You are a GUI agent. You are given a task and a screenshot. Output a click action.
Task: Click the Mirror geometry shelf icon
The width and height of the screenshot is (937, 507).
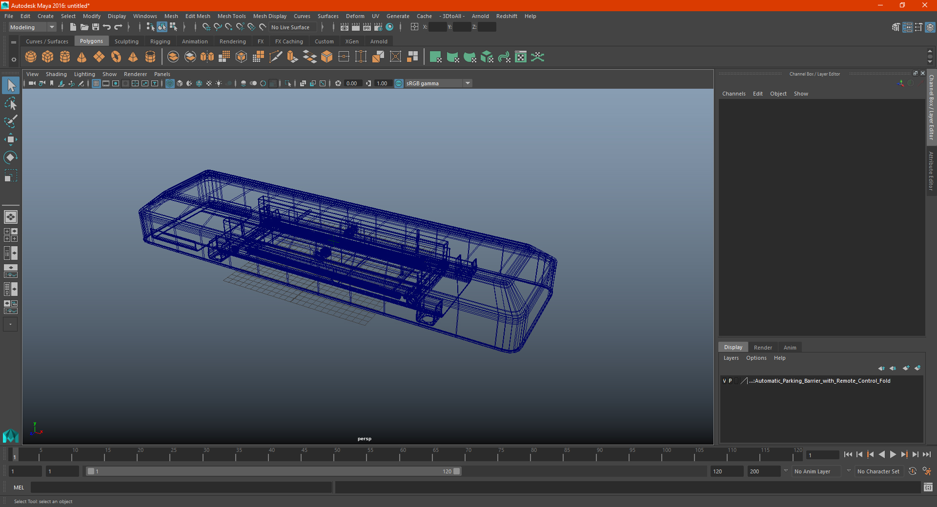point(207,57)
